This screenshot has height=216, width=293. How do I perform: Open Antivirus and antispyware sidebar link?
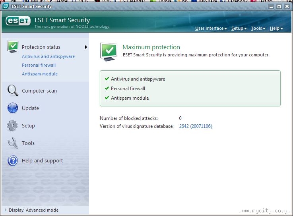click(x=48, y=56)
